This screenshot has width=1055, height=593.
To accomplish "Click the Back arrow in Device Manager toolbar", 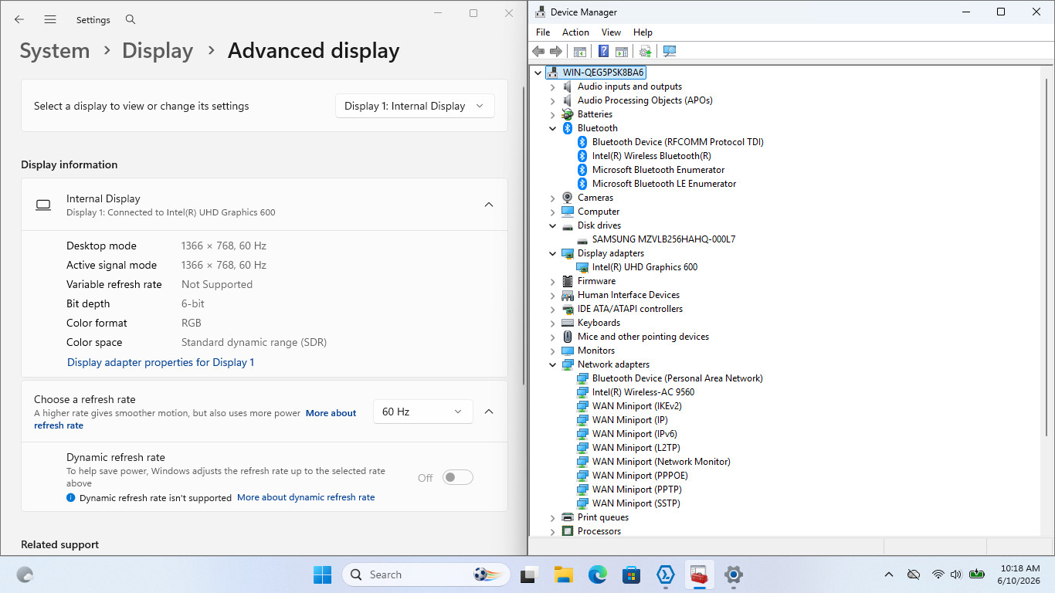I will (x=538, y=51).
